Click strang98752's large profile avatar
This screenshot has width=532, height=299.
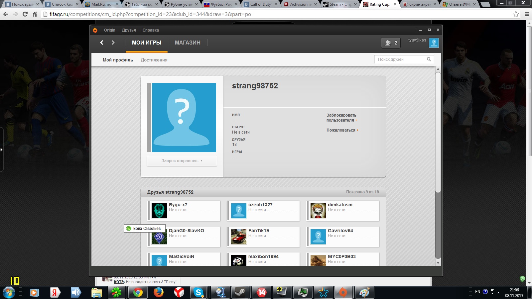pos(184,118)
